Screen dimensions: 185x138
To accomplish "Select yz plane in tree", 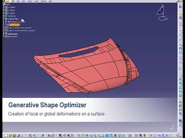I will tap(11, 10).
